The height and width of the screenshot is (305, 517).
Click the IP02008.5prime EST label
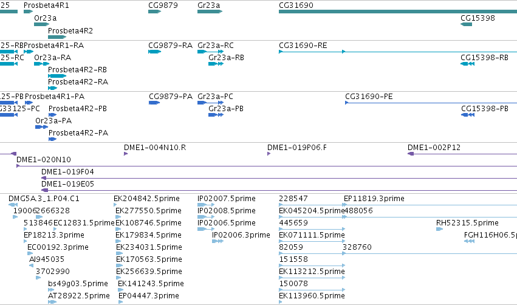coord(227,211)
